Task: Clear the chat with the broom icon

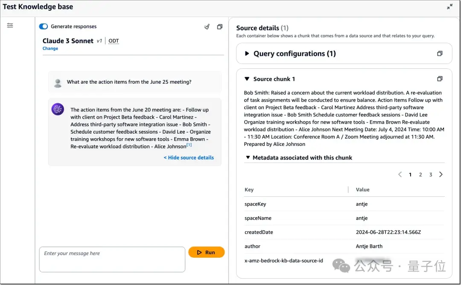Action: coord(207,26)
